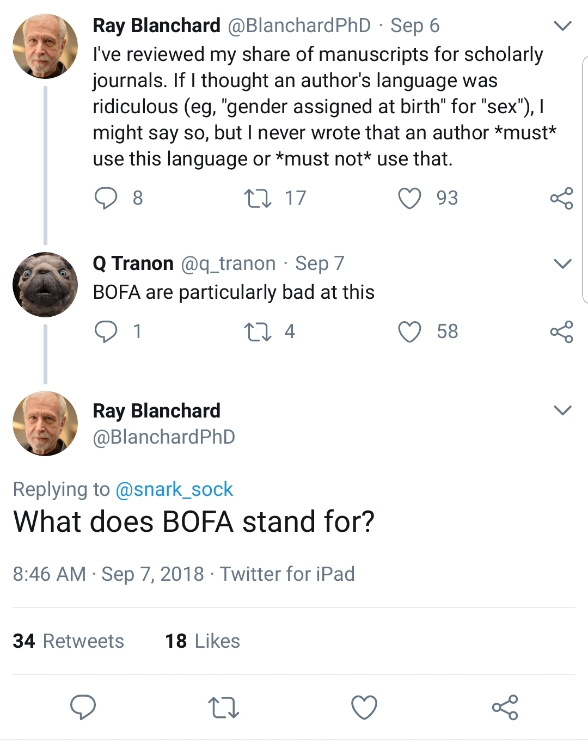Reply to Ray Blanchard's Sep 6 tweet
Image resolution: width=588 pixels, height=749 pixels.
click(106, 198)
